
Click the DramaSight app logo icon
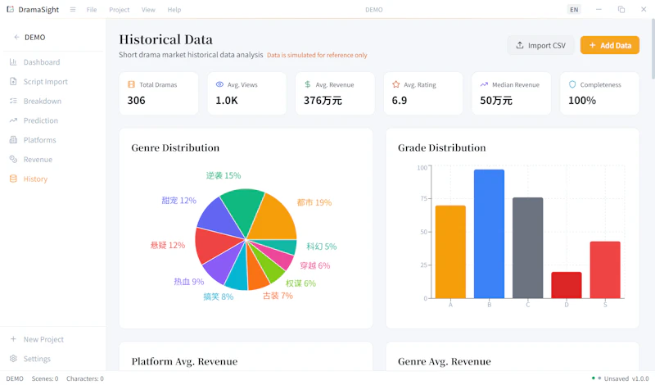(x=10, y=9)
